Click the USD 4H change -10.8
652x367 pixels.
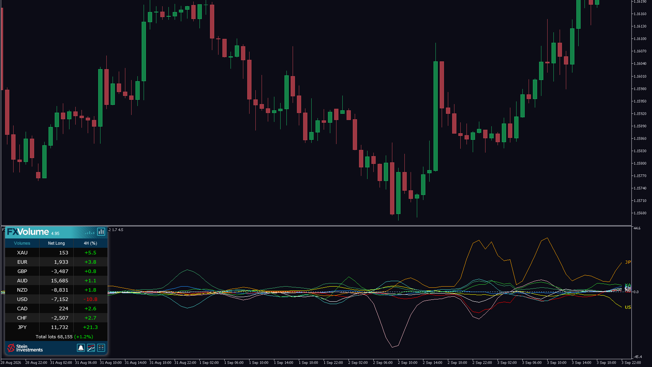[90, 299]
